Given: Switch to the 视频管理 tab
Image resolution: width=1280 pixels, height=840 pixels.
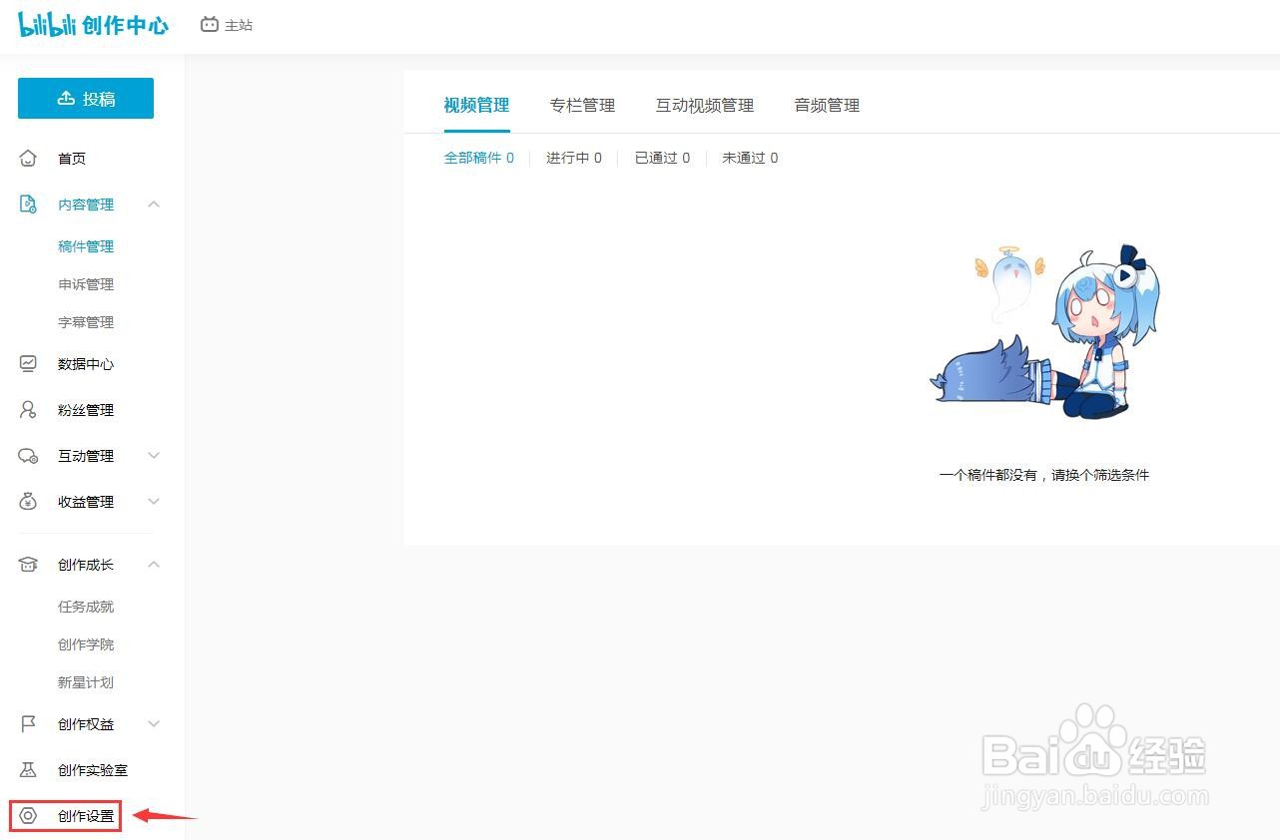Looking at the screenshot, I should click(x=476, y=105).
